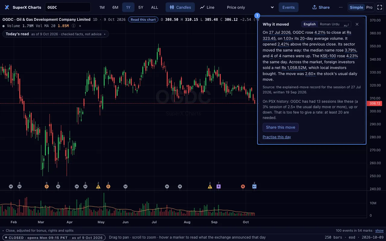This screenshot has height=241, width=386.
Task: Remove the Volume indicator with its x
Action: (80, 26)
